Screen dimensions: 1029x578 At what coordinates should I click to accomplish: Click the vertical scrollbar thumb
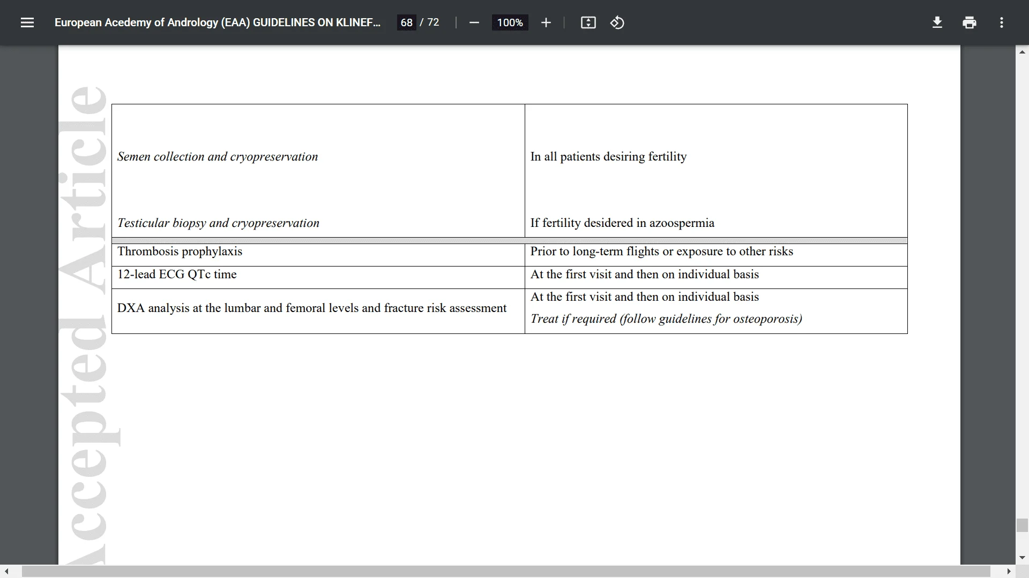click(x=1022, y=525)
